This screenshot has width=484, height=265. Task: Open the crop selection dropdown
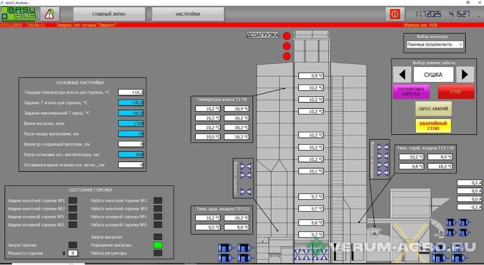coord(434,45)
